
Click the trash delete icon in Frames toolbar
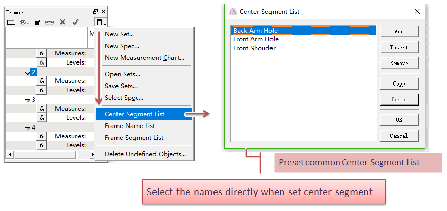point(37,22)
